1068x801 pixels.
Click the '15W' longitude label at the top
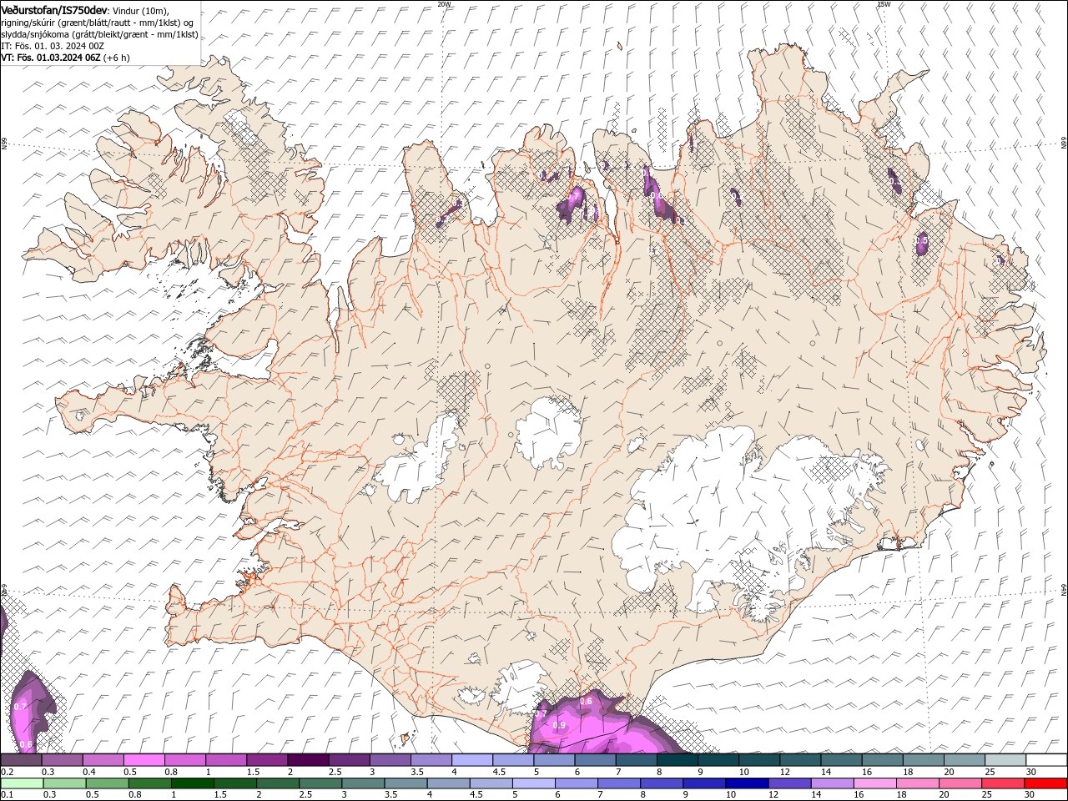884,4
